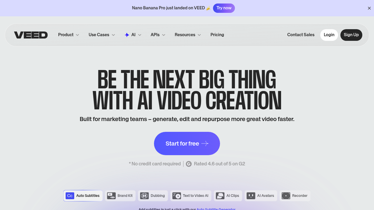Click the Start for free button
This screenshot has width=374, height=210.
coord(187,143)
